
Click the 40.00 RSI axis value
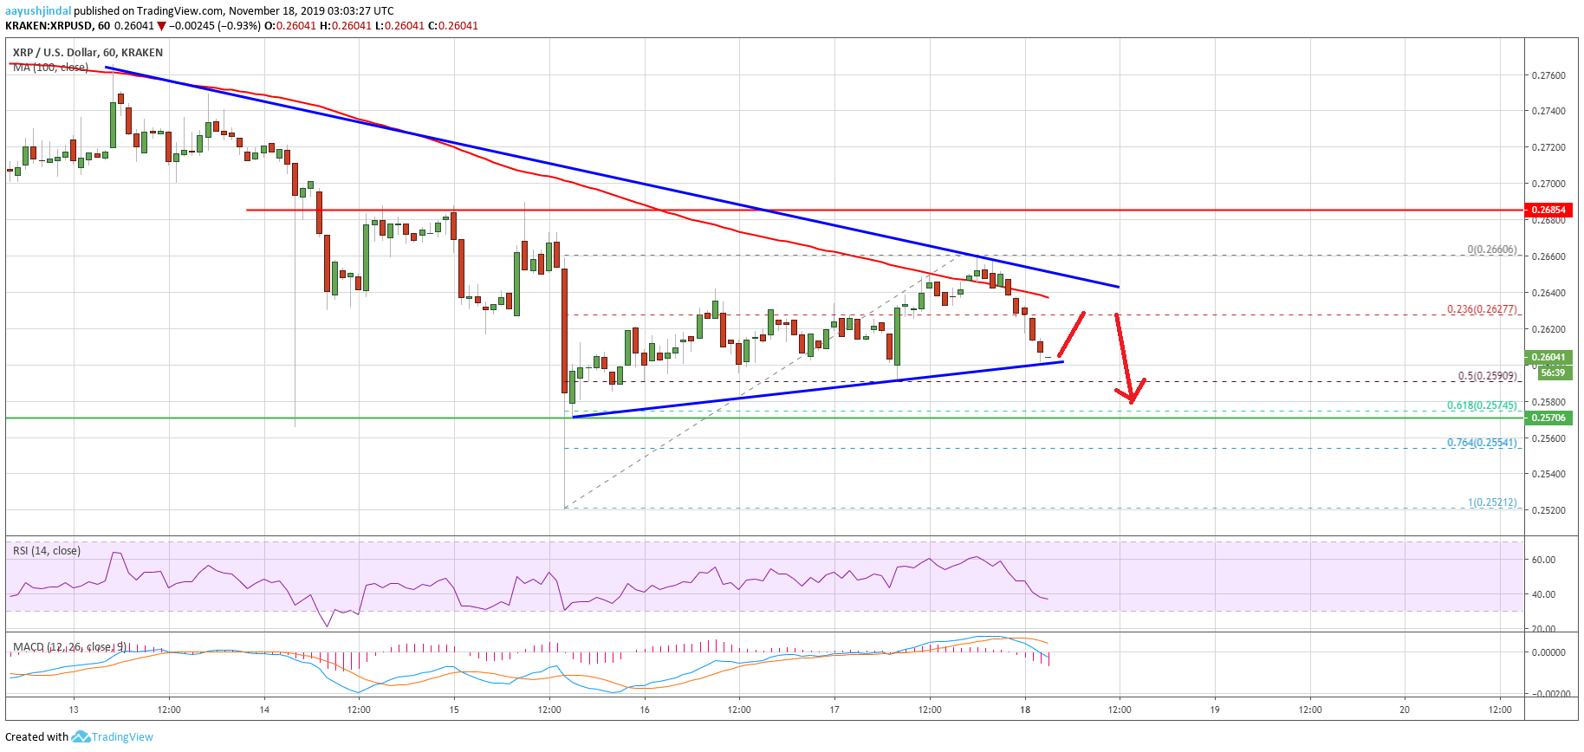[1544, 594]
